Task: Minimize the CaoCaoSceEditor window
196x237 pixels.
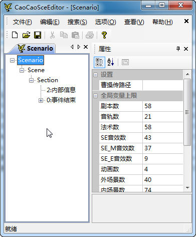Action: click(148, 6)
